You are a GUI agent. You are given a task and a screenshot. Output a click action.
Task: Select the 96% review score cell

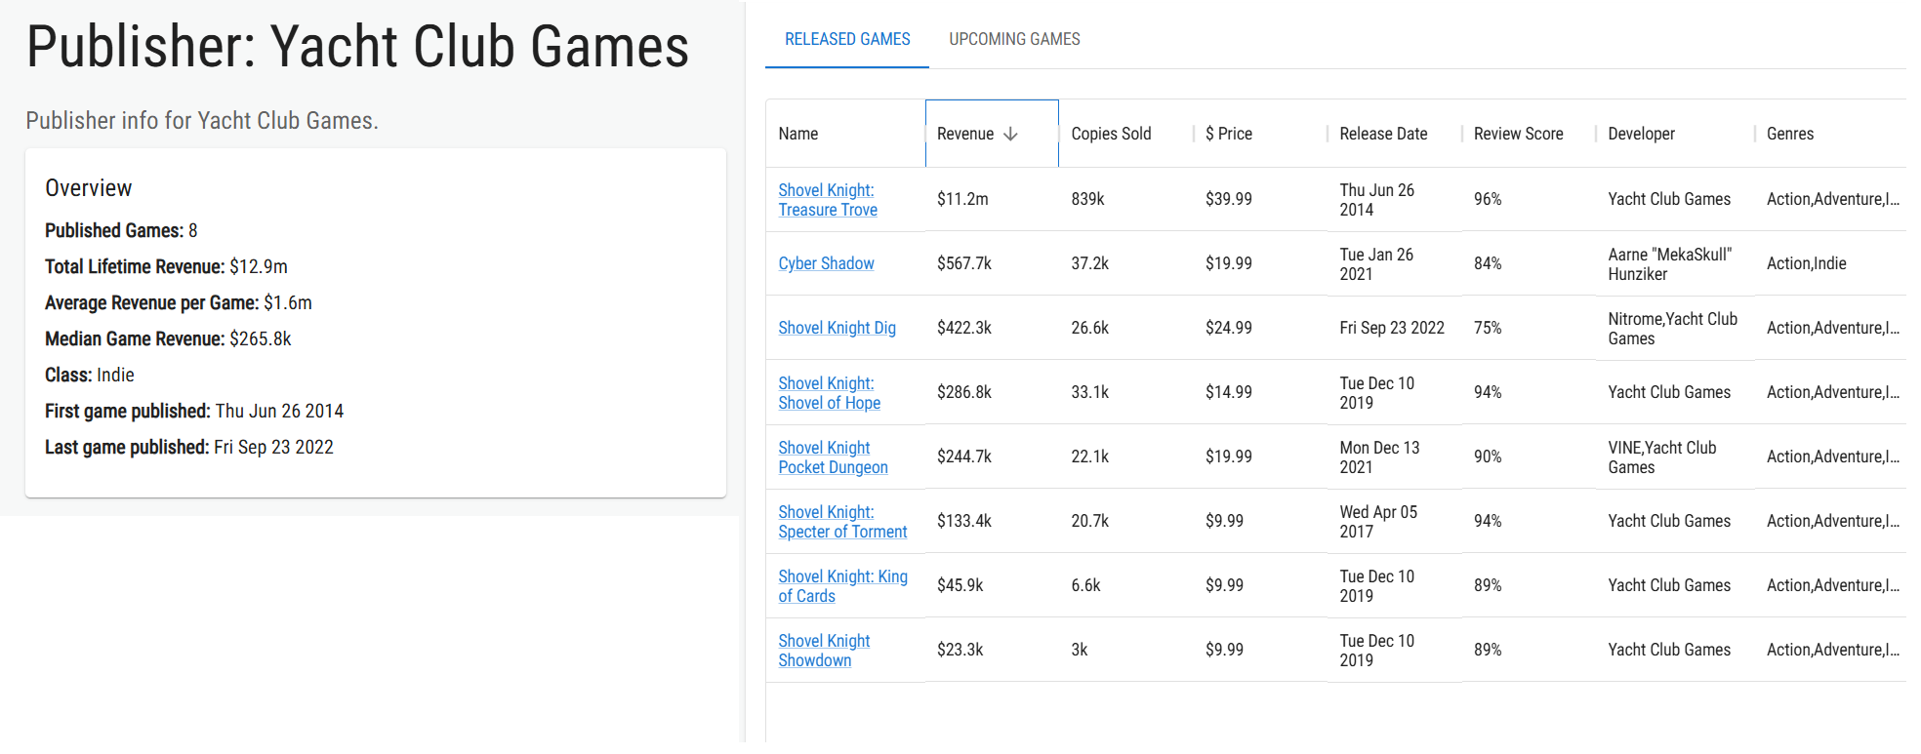click(x=1529, y=199)
